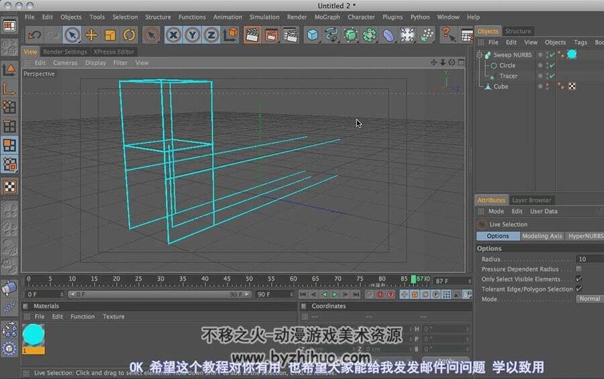The image size is (604, 379).
Task: Select the Cube object in Objects list
Action: coord(501,87)
